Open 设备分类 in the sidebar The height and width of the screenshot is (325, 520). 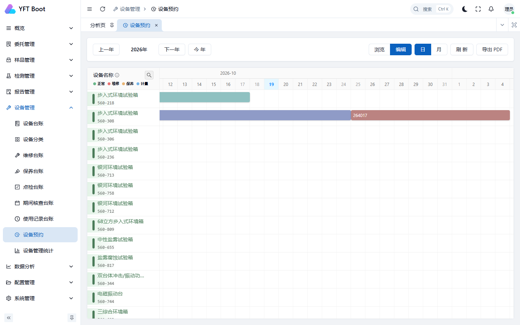[40, 139]
